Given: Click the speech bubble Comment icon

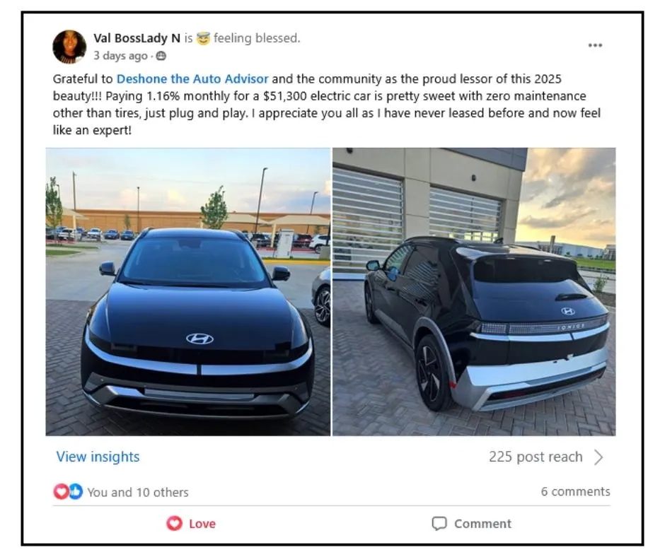Looking at the screenshot, I should pyautogui.click(x=439, y=524).
